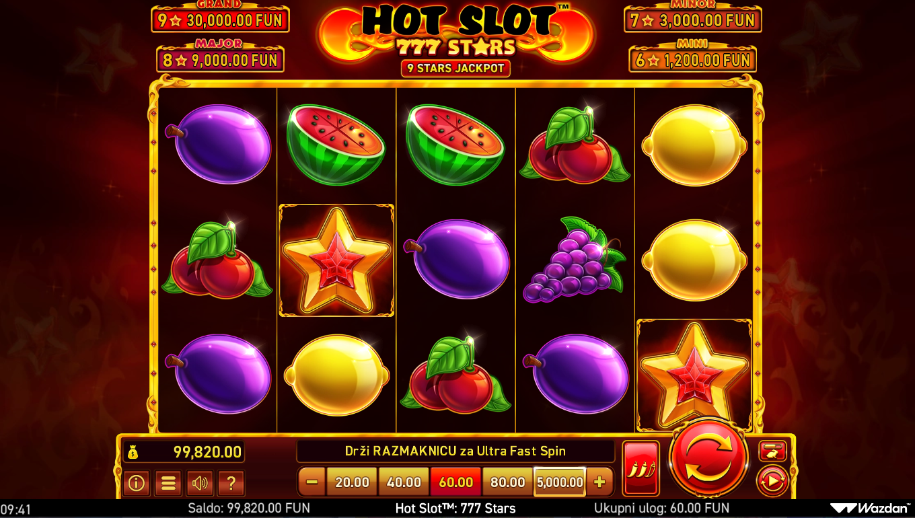
Task: Click the balance display showing 99,820.00
Action: 184,451
